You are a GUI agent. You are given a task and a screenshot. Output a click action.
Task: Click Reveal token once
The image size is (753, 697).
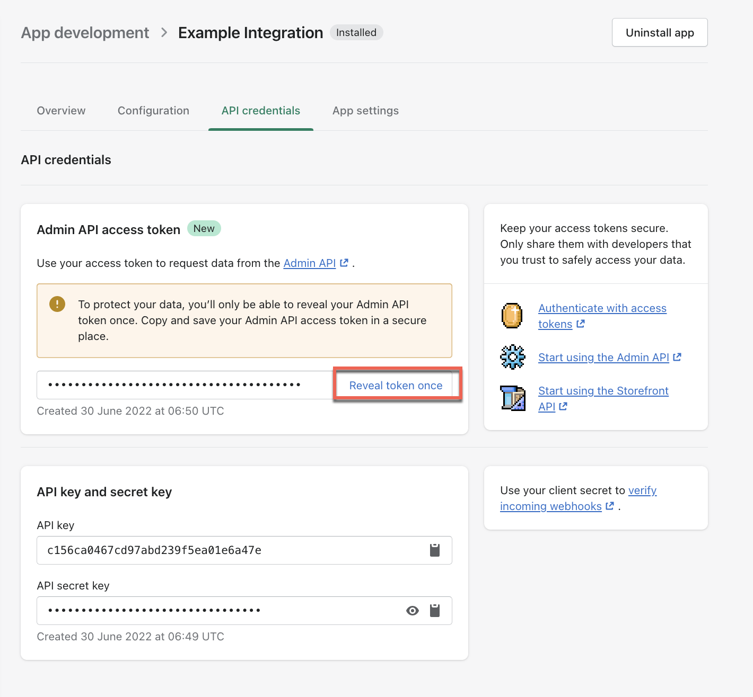click(x=396, y=386)
